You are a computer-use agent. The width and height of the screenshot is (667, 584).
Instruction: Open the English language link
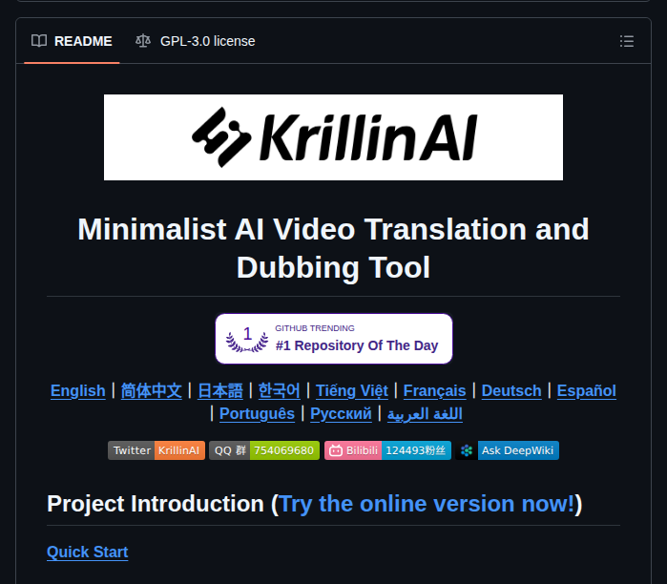78,391
